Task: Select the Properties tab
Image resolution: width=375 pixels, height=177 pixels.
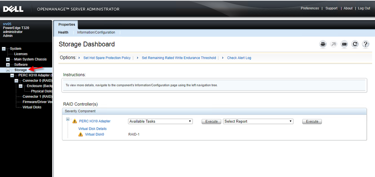Action: click(67, 25)
